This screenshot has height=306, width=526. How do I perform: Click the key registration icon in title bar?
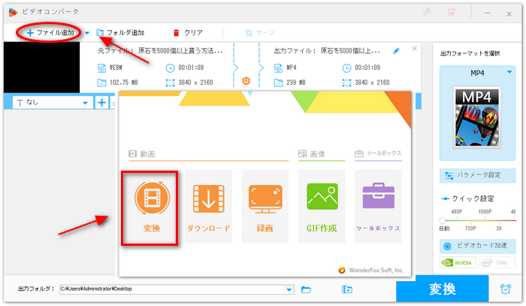coord(427,13)
